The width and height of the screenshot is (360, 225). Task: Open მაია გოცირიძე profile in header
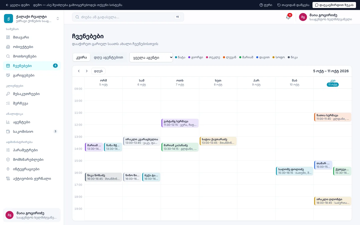[x=325, y=17]
